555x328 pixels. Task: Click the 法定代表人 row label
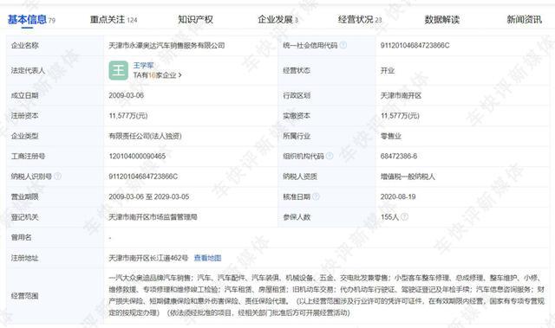pyautogui.click(x=28, y=71)
